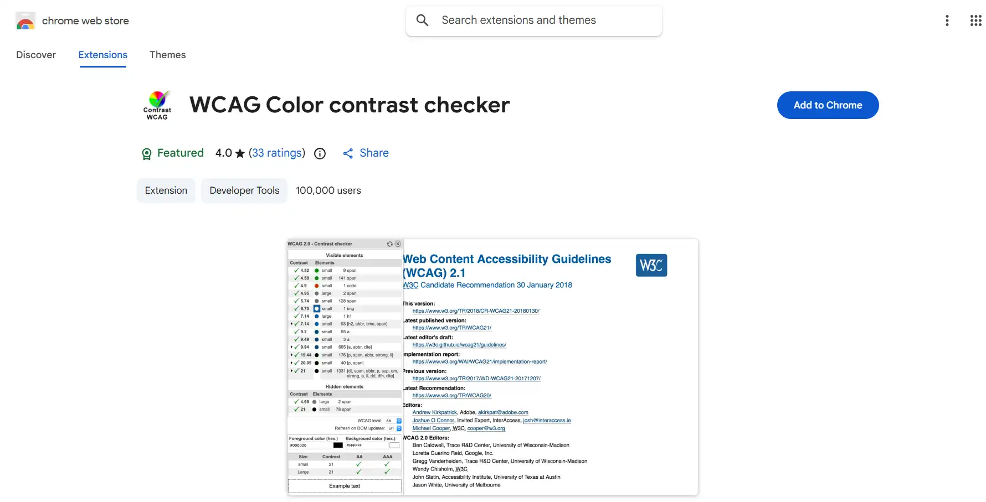The image size is (986, 502).
Task: Open the three-dot overflow menu icon
Action: coord(947,20)
